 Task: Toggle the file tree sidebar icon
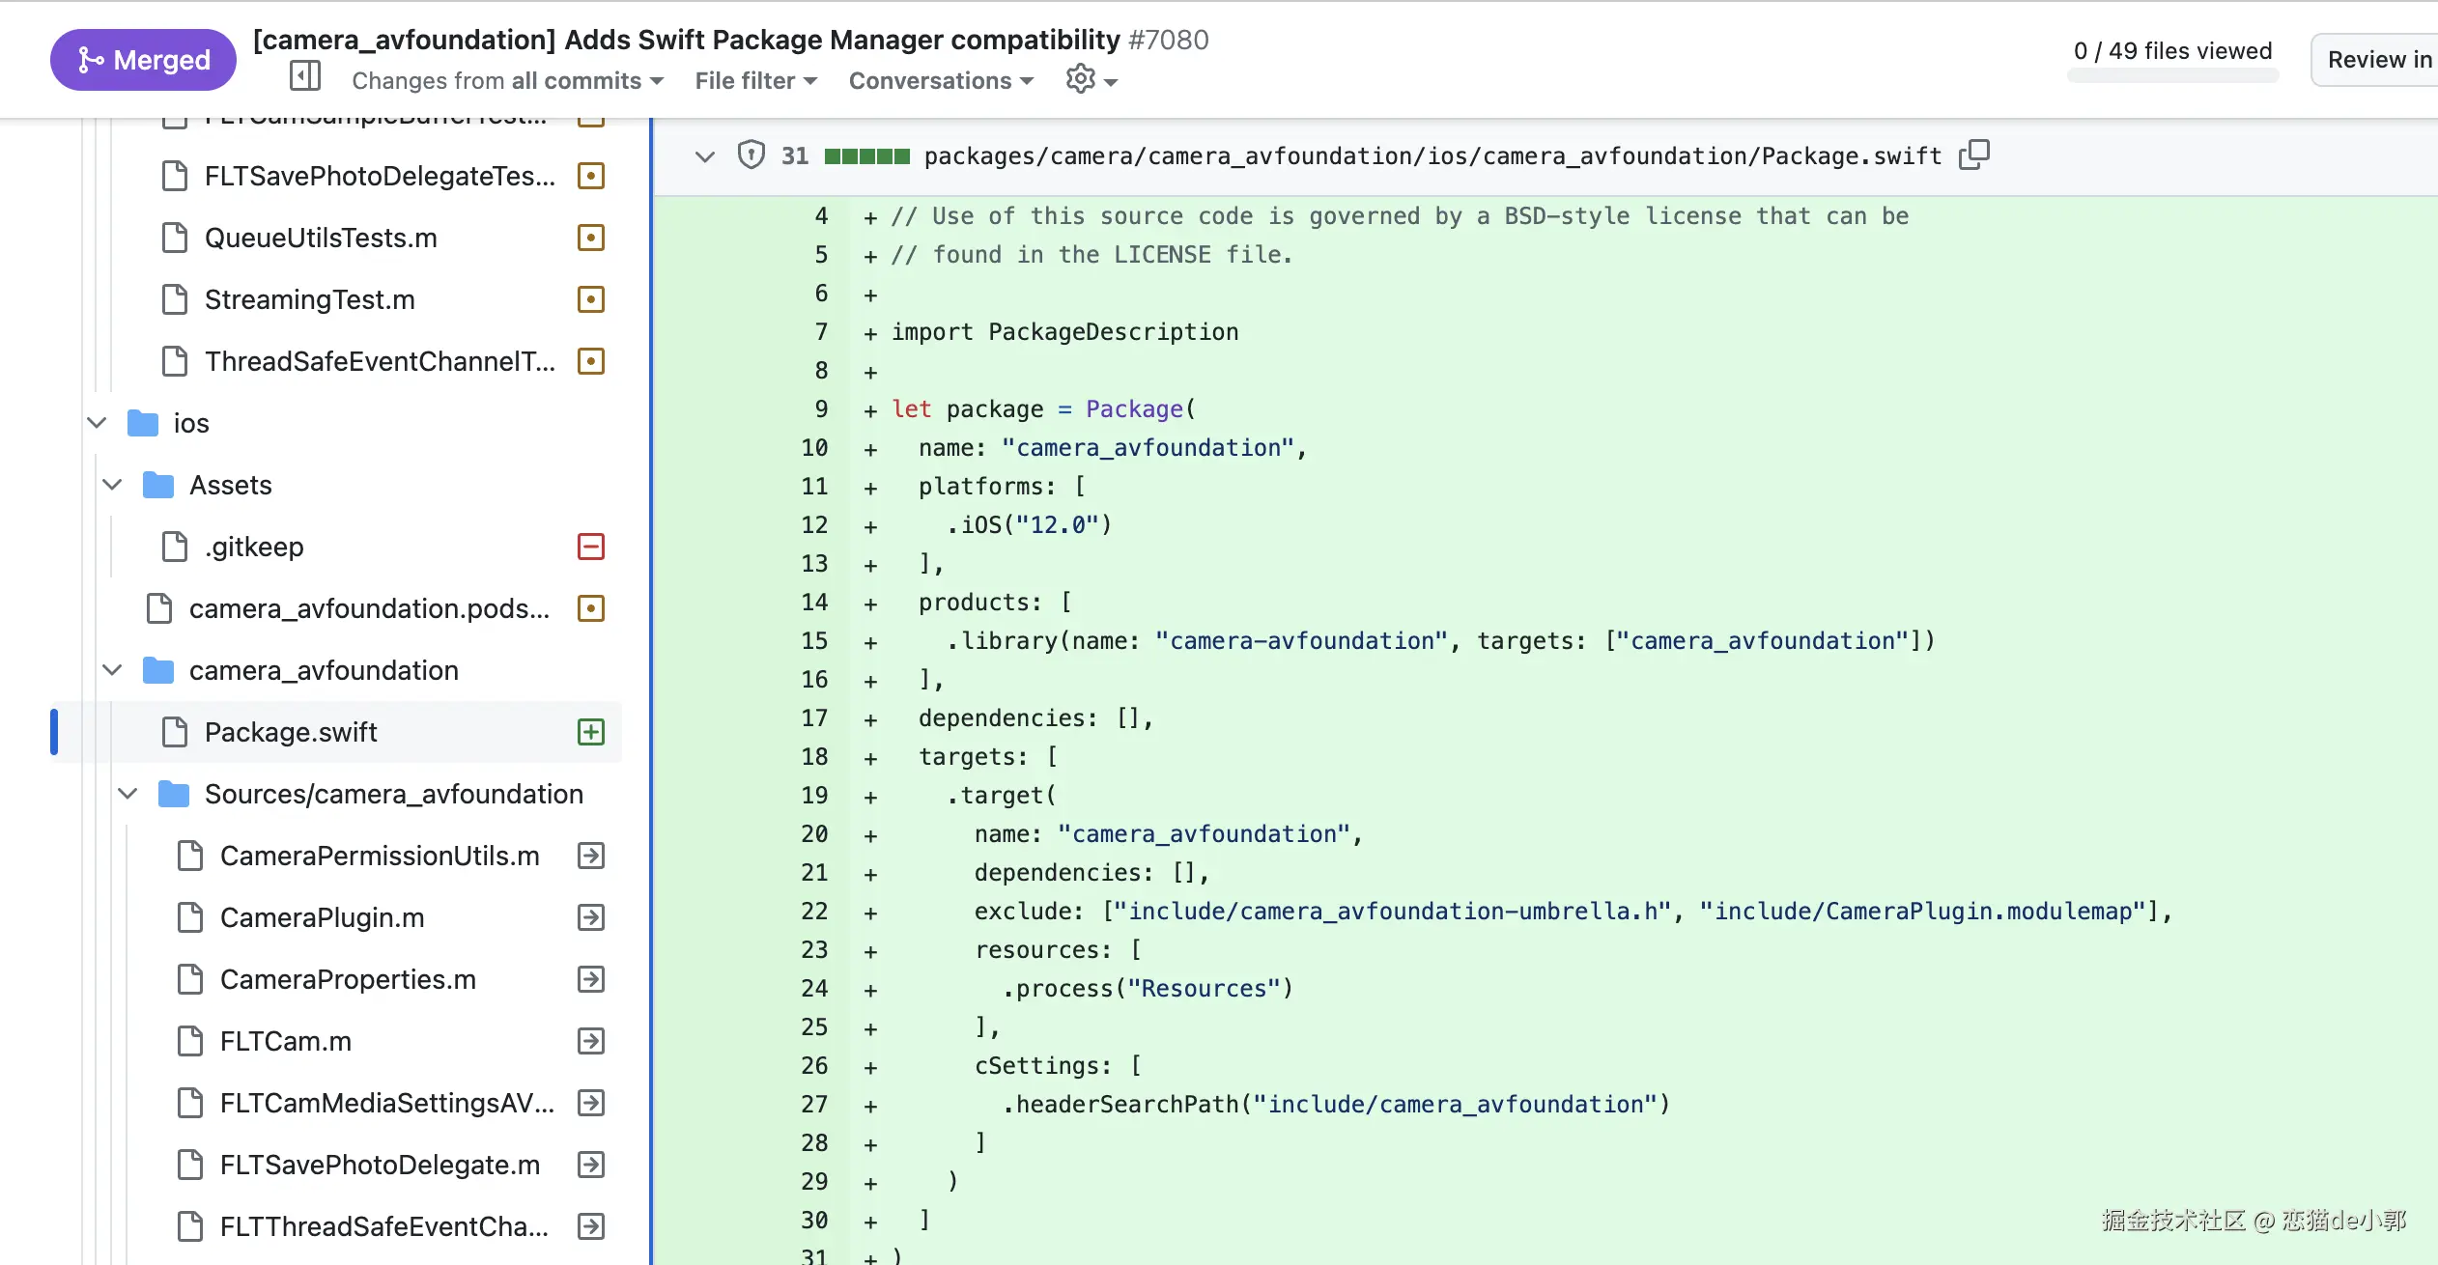305,77
